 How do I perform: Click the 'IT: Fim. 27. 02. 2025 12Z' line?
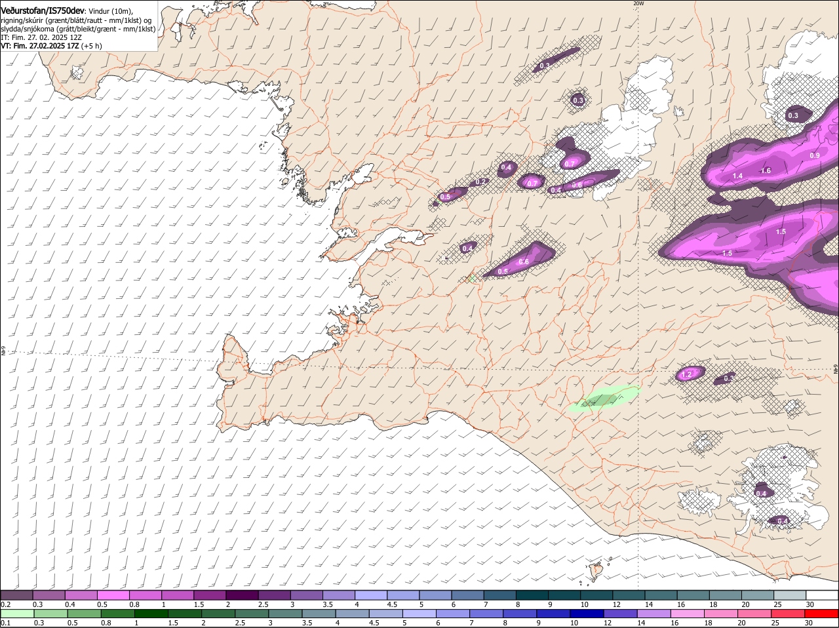pyautogui.click(x=42, y=38)
